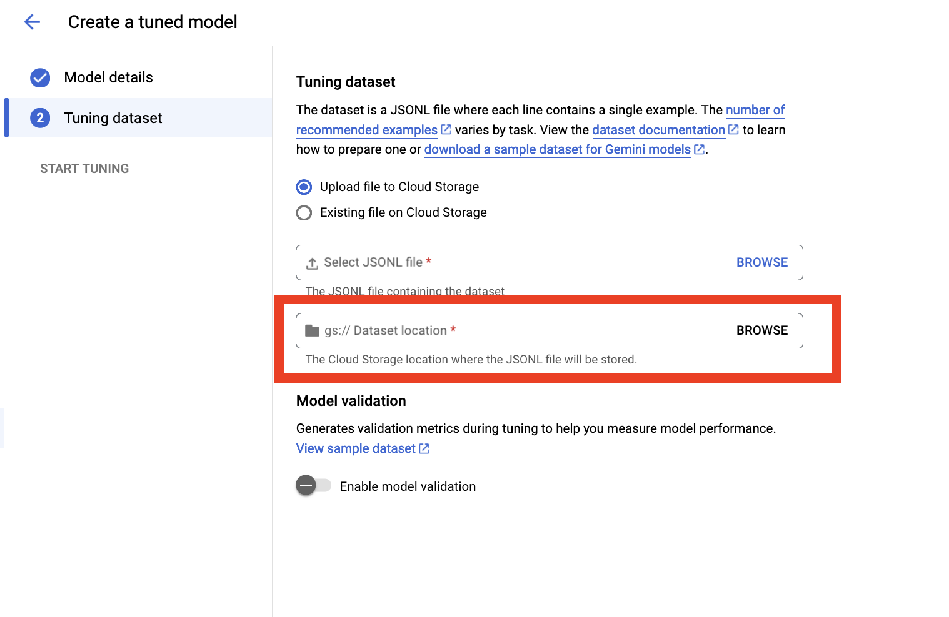The image size is (949, 617).
Task: Click BROWSE for Select JSONL file
Action: click(761, 262)
